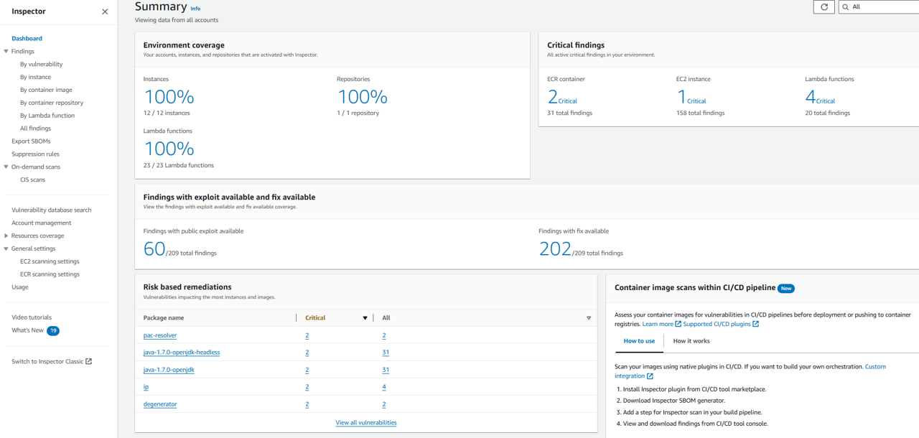Open Vulnerability database search
919x438 pixels.
tap(52, 210)
